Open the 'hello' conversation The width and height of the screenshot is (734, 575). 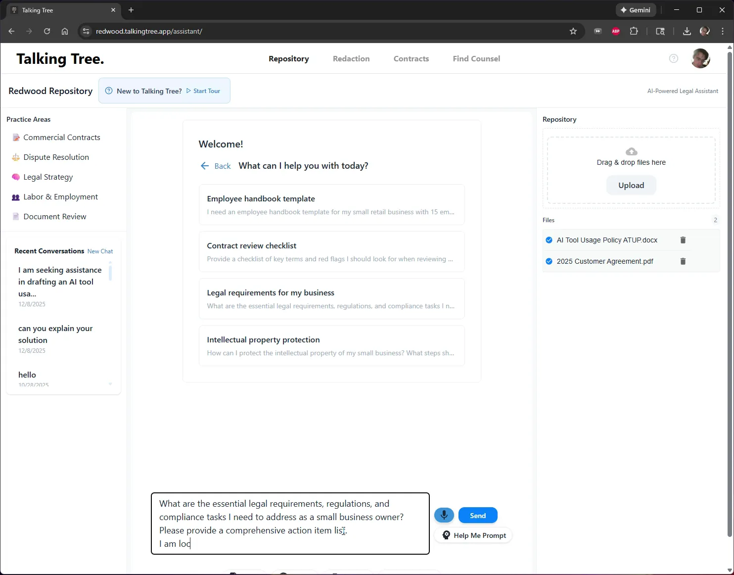point(60,378)
